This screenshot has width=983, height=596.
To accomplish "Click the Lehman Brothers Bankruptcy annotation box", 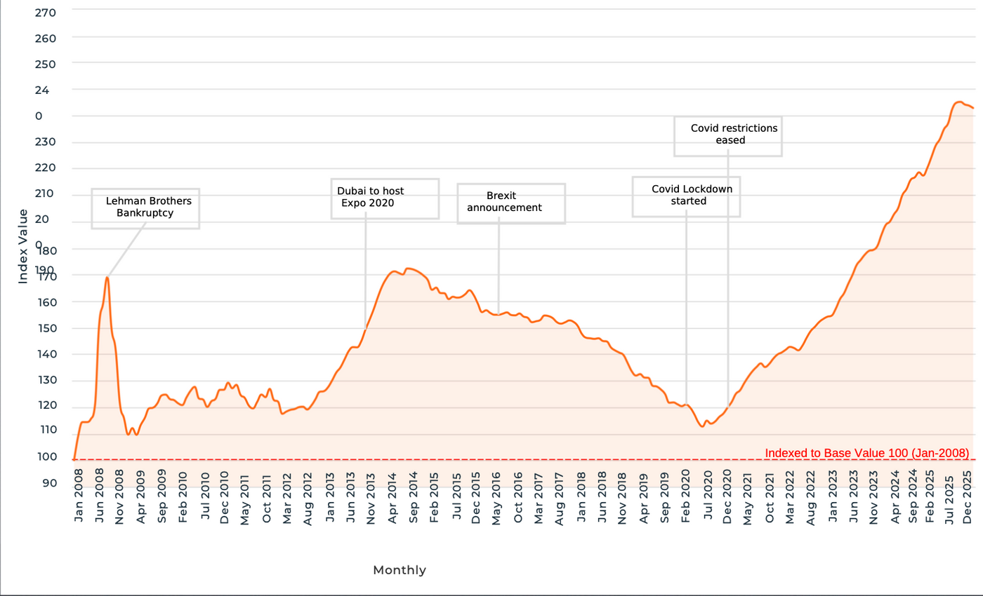I will pyautogui.click(x=145, y=208).
